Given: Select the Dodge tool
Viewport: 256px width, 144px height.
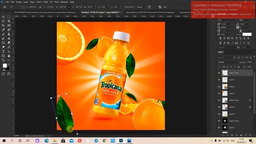Looking at the screenshot, I should point(3,47).
